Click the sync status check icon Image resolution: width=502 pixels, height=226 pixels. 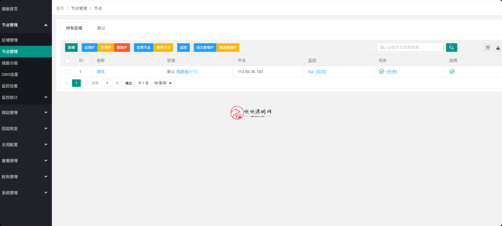coord(381,72)
